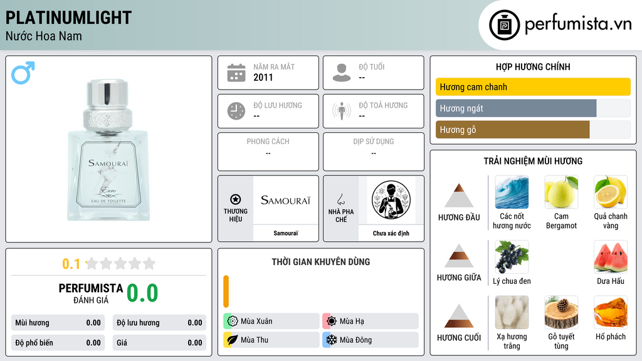Open the Xạ hương trắng musk image

[512, 312]
